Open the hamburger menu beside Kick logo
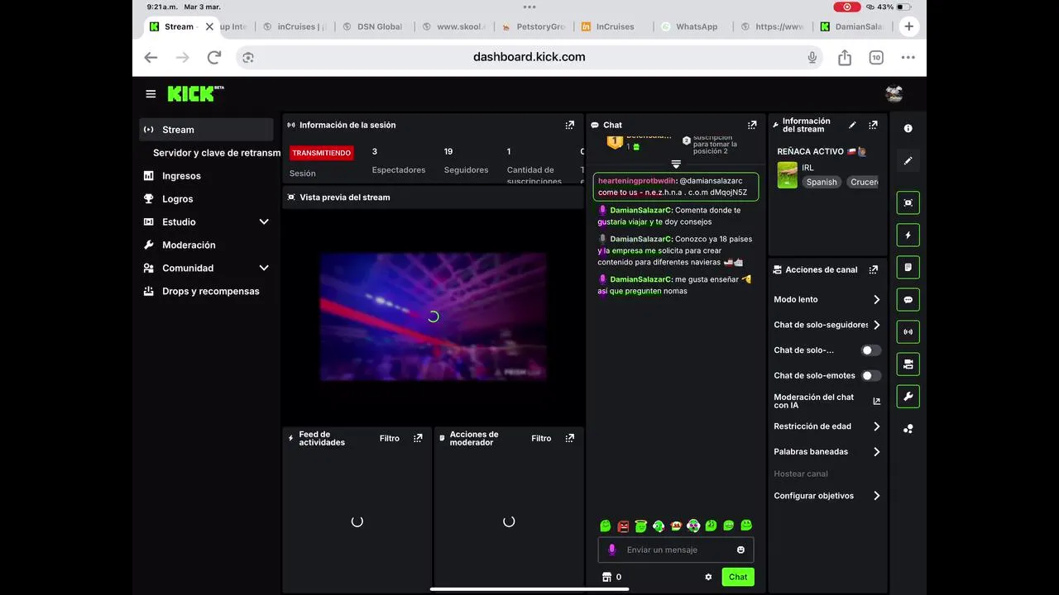This screenshot has height=595, width=1059. [x=151, y=94]
